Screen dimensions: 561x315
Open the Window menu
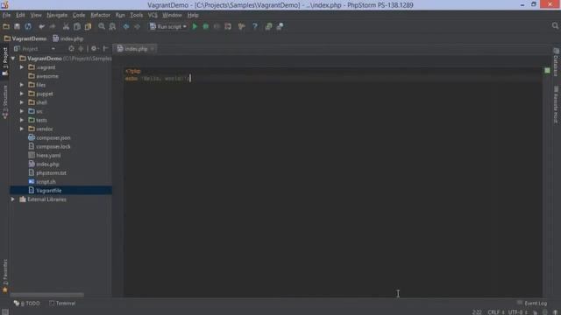coord(172,15)
